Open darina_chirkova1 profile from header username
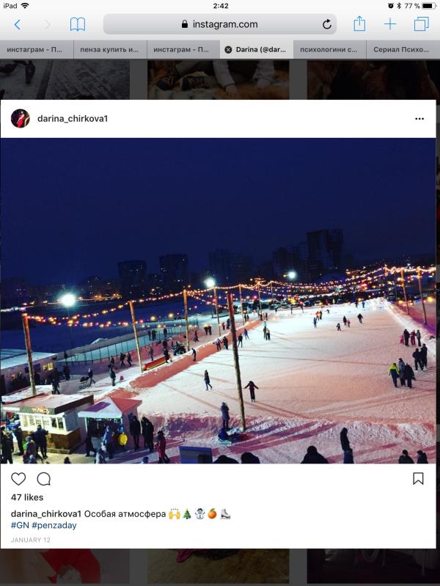This screenshot has height=586, width=440. 73,119
